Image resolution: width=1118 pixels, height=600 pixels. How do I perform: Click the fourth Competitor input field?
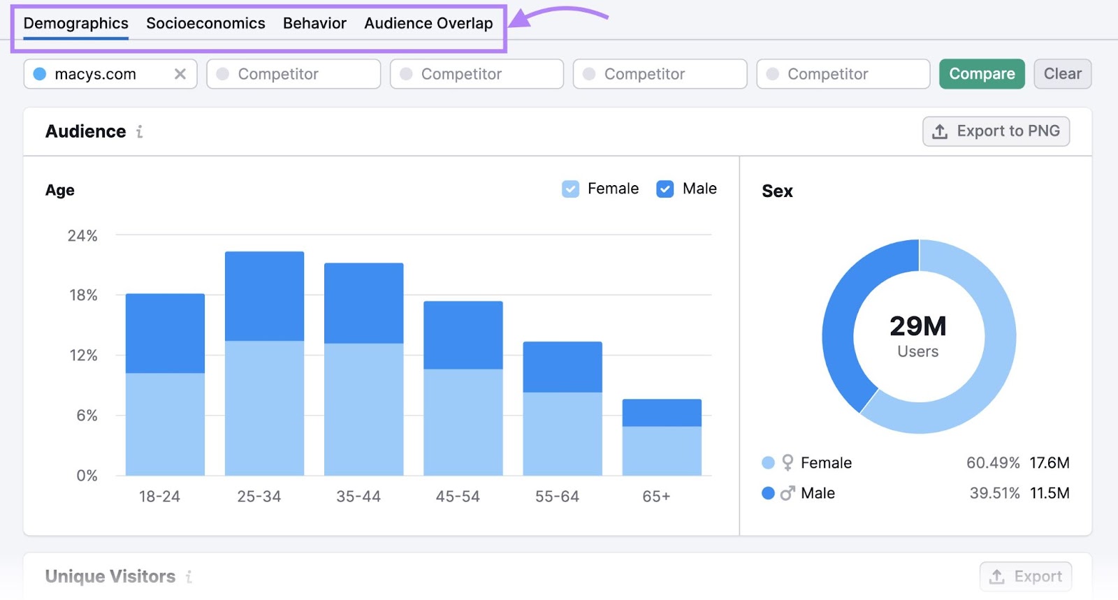(x=843, y=74)
